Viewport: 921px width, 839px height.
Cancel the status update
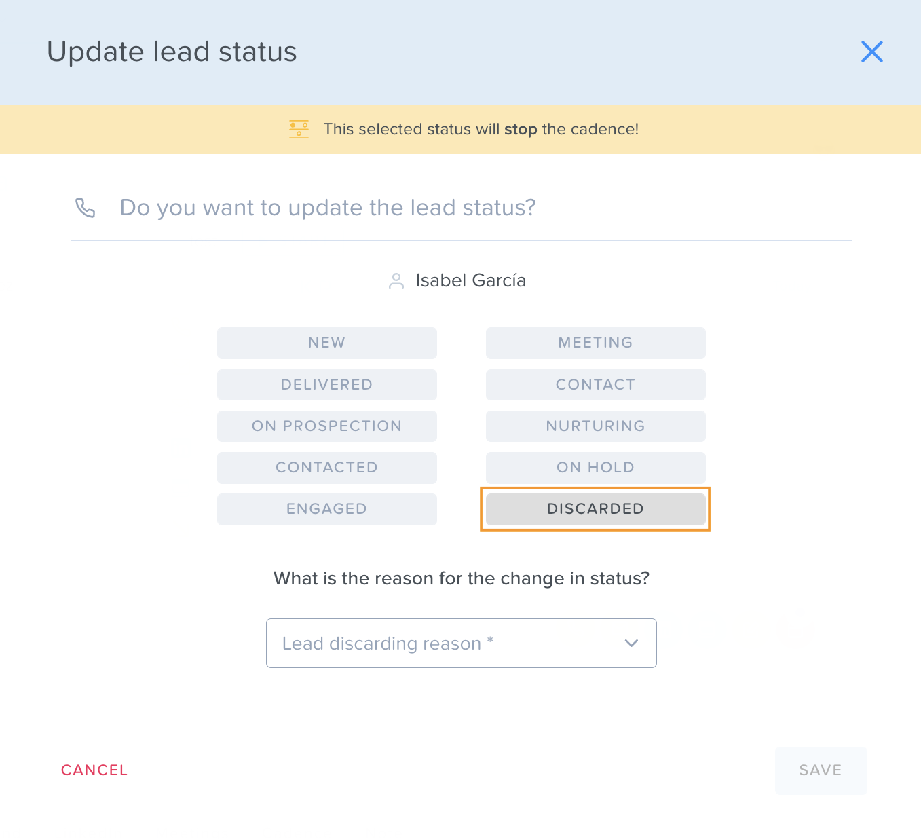click(x=94, y=770)
